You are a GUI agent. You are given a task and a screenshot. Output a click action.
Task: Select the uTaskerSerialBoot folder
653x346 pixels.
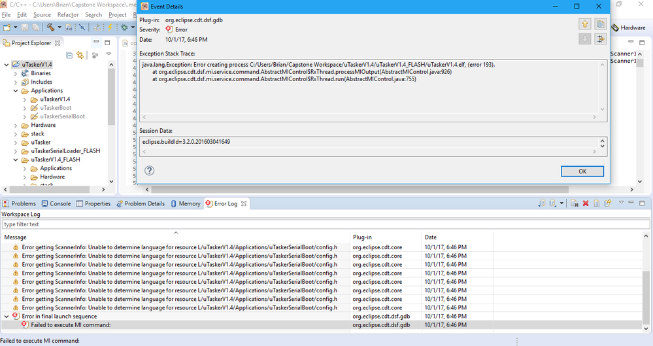[63, 116]
